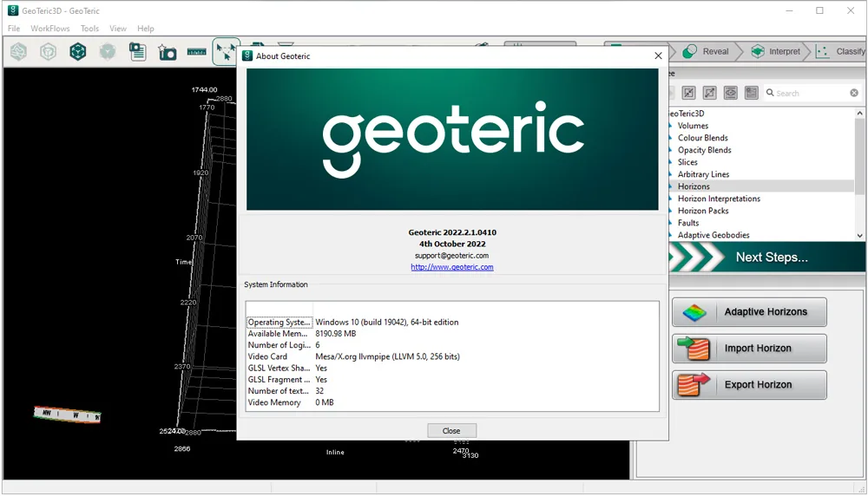
Task: Expand the Horizon Packs tree node
Action: [x=671, y=211]
